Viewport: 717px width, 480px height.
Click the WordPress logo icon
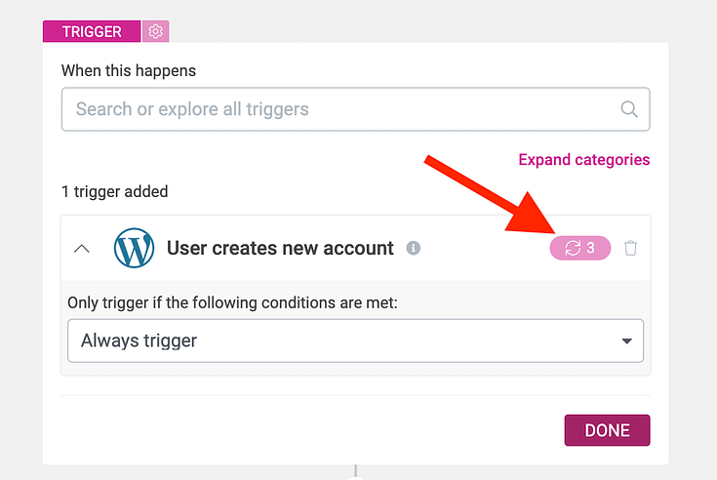134,248
